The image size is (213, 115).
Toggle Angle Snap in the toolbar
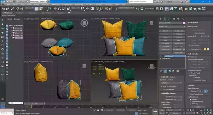[x=101, y=9]
